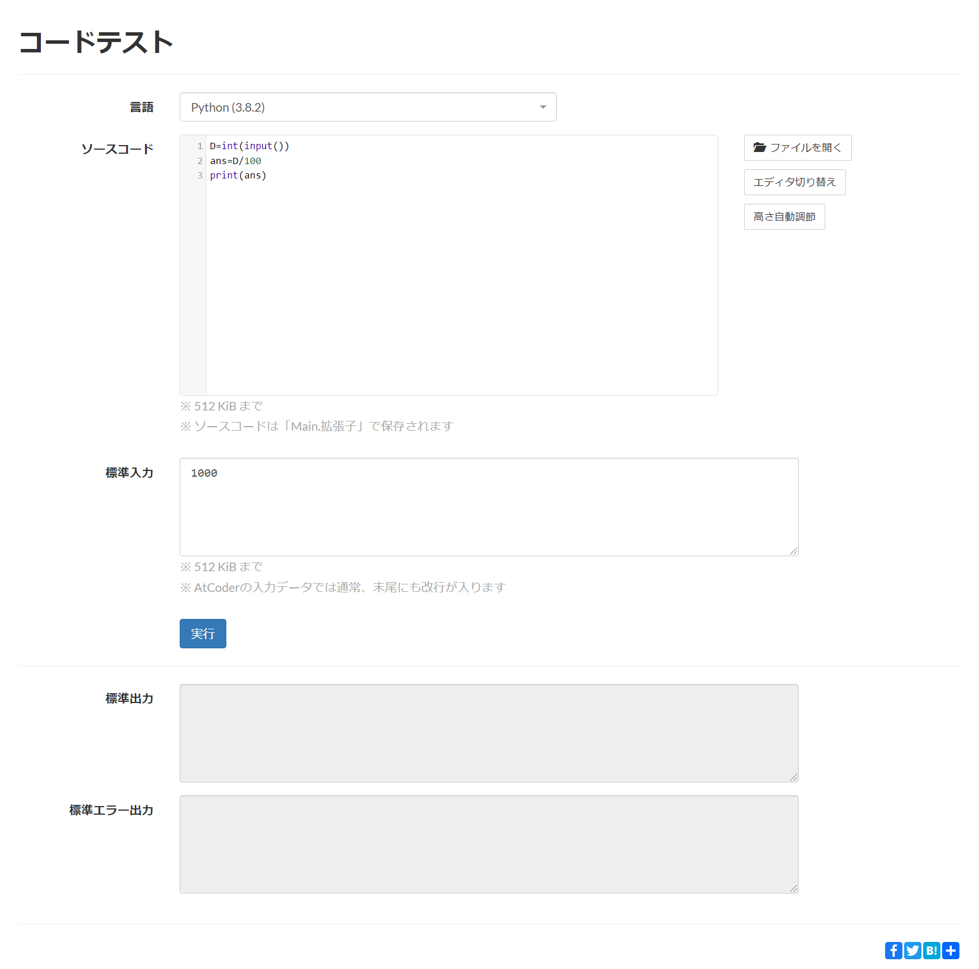Click the dropdown arrow of the language selector
The height and width of the screenshot is (969, 979).
542,107
